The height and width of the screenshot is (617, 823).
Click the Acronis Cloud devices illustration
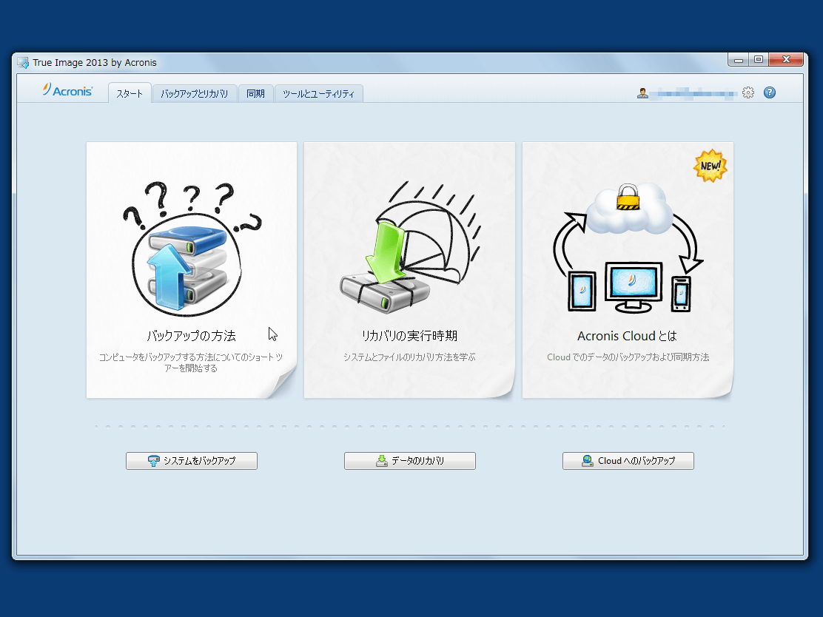[x=628, y=248]
